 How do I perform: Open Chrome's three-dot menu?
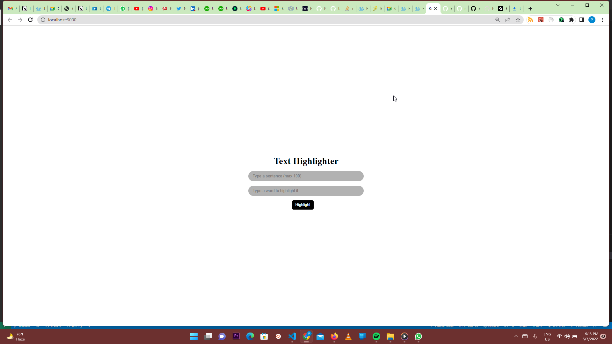point(603,20)
